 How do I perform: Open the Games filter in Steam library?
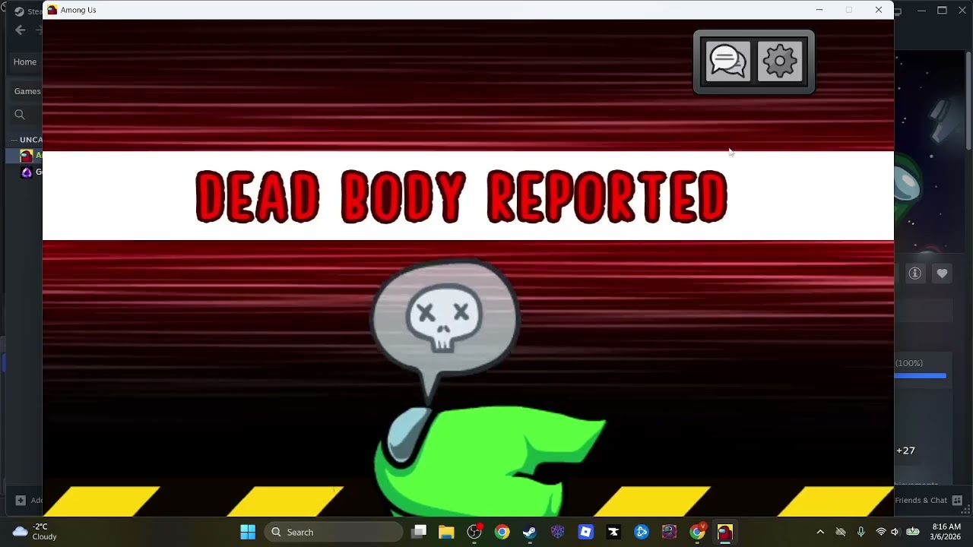pyautogui.click(x=27, y=91)
